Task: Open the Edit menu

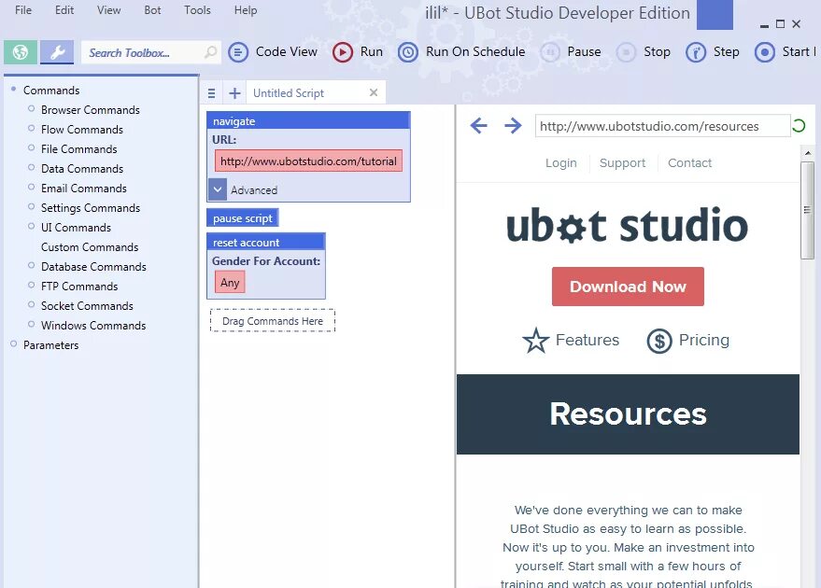Action: 64,10
